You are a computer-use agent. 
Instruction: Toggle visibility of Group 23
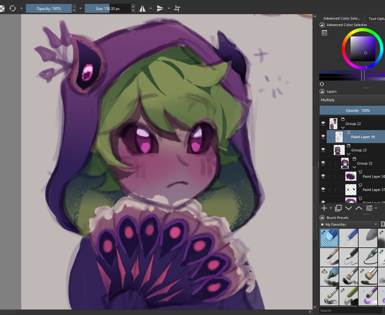323,150
